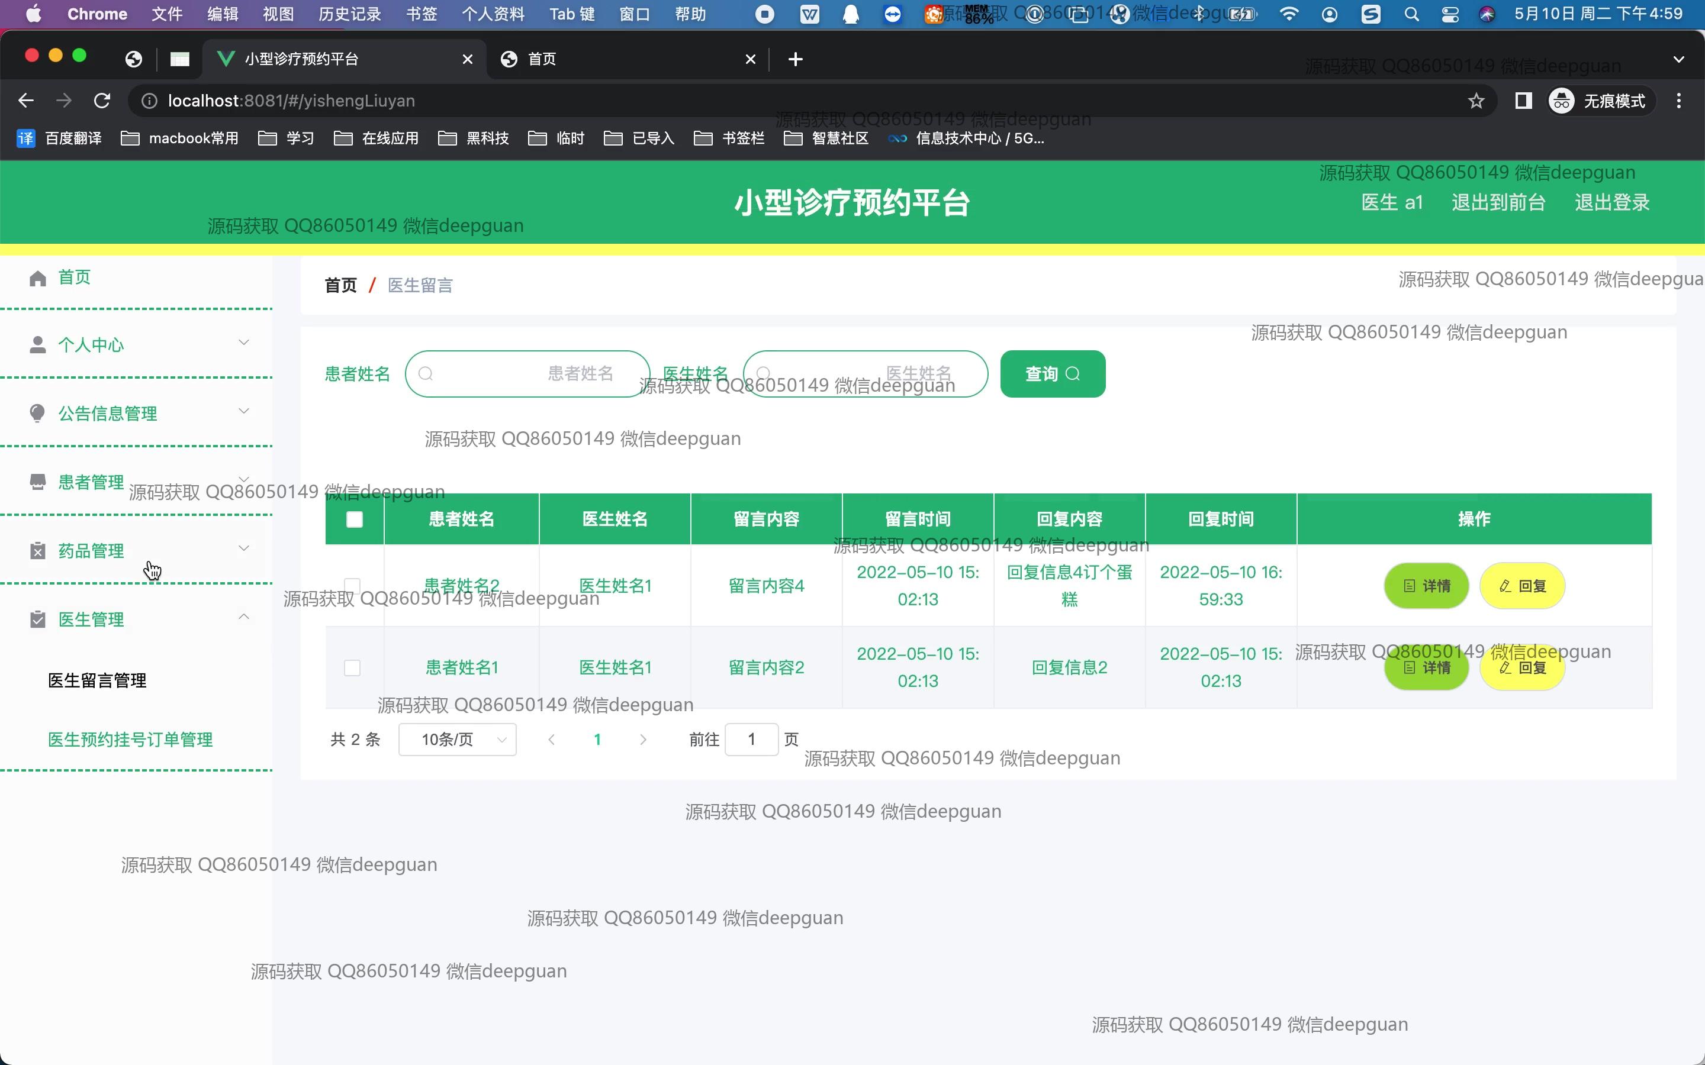Open the Chrome side panel icon
Screen dimensions: 1705x1065
coord(1523,101)
